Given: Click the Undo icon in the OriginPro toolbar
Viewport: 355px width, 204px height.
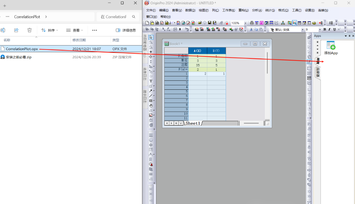Looking at the screenshot, I should click(x=186, y=29).
